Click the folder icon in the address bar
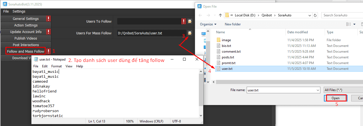Image resolution: width=363 pixels, height=126 pixels. tap(227, 15)
